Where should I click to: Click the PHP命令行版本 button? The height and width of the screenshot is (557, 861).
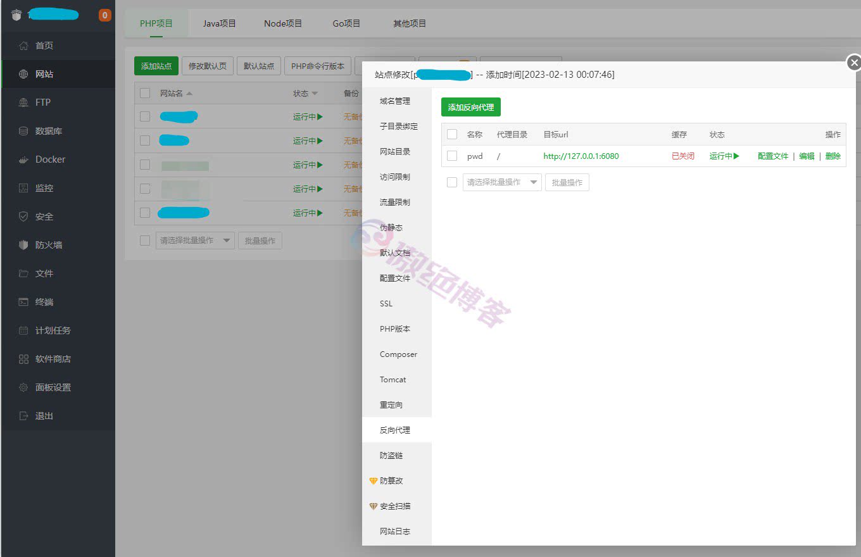pyautogui.click(x=318, y=66)
